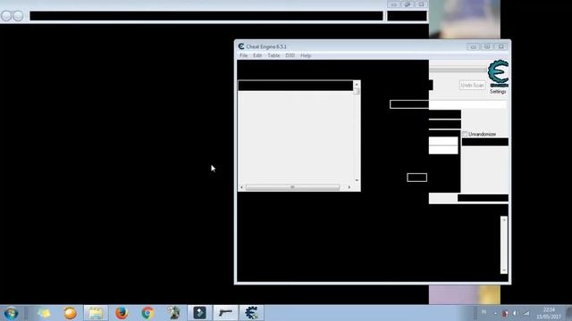Click the results list scroll-up arrow
This screenshot has width=572, height=321.
[x=357, y=85]
